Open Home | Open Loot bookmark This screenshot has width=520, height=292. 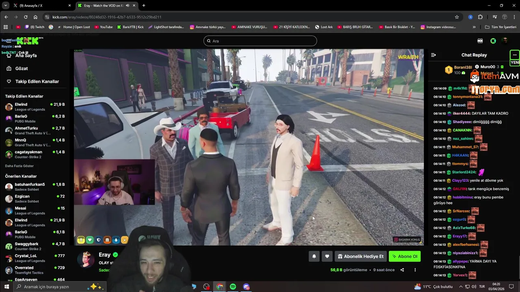(x=74, y=27)
